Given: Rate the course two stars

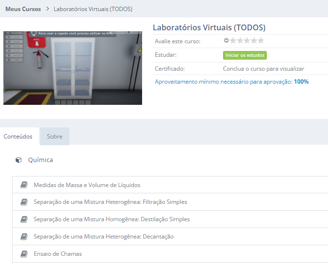Looking at the screenshot, I should tap(240, 40).
